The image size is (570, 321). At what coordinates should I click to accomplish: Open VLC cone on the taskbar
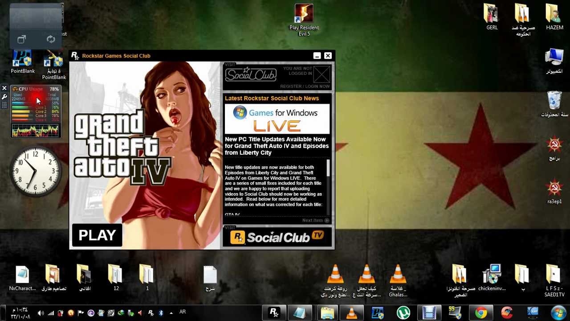[352, 313]
